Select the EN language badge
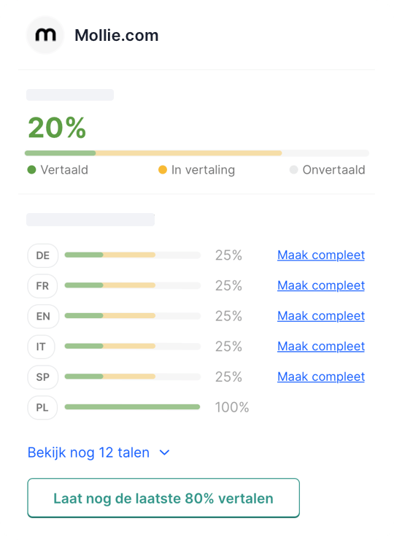The width and height of the screenshot is (394, 540). pos(43,316)
